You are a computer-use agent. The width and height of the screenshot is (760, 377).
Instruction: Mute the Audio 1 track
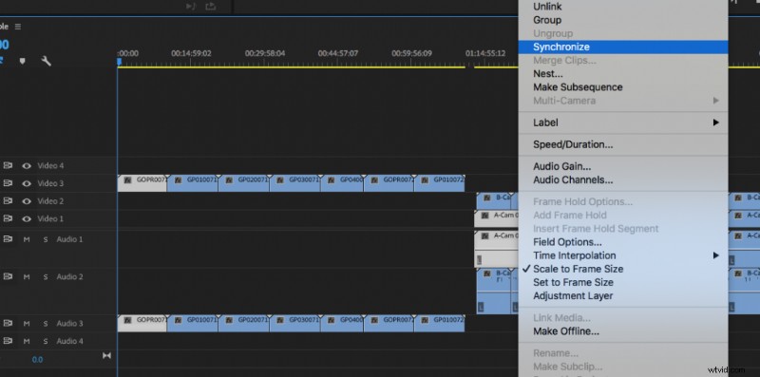point(27,239)
